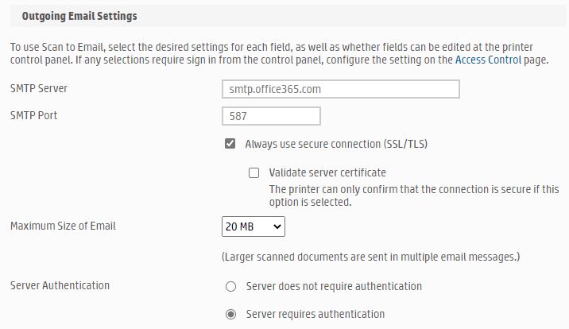The height and width of the screenshot is (329, 569).
Task: Click the SMTP Server field label
Action: click(x=39, y=88)
